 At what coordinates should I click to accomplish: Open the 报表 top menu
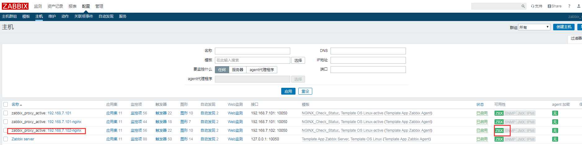73,6
